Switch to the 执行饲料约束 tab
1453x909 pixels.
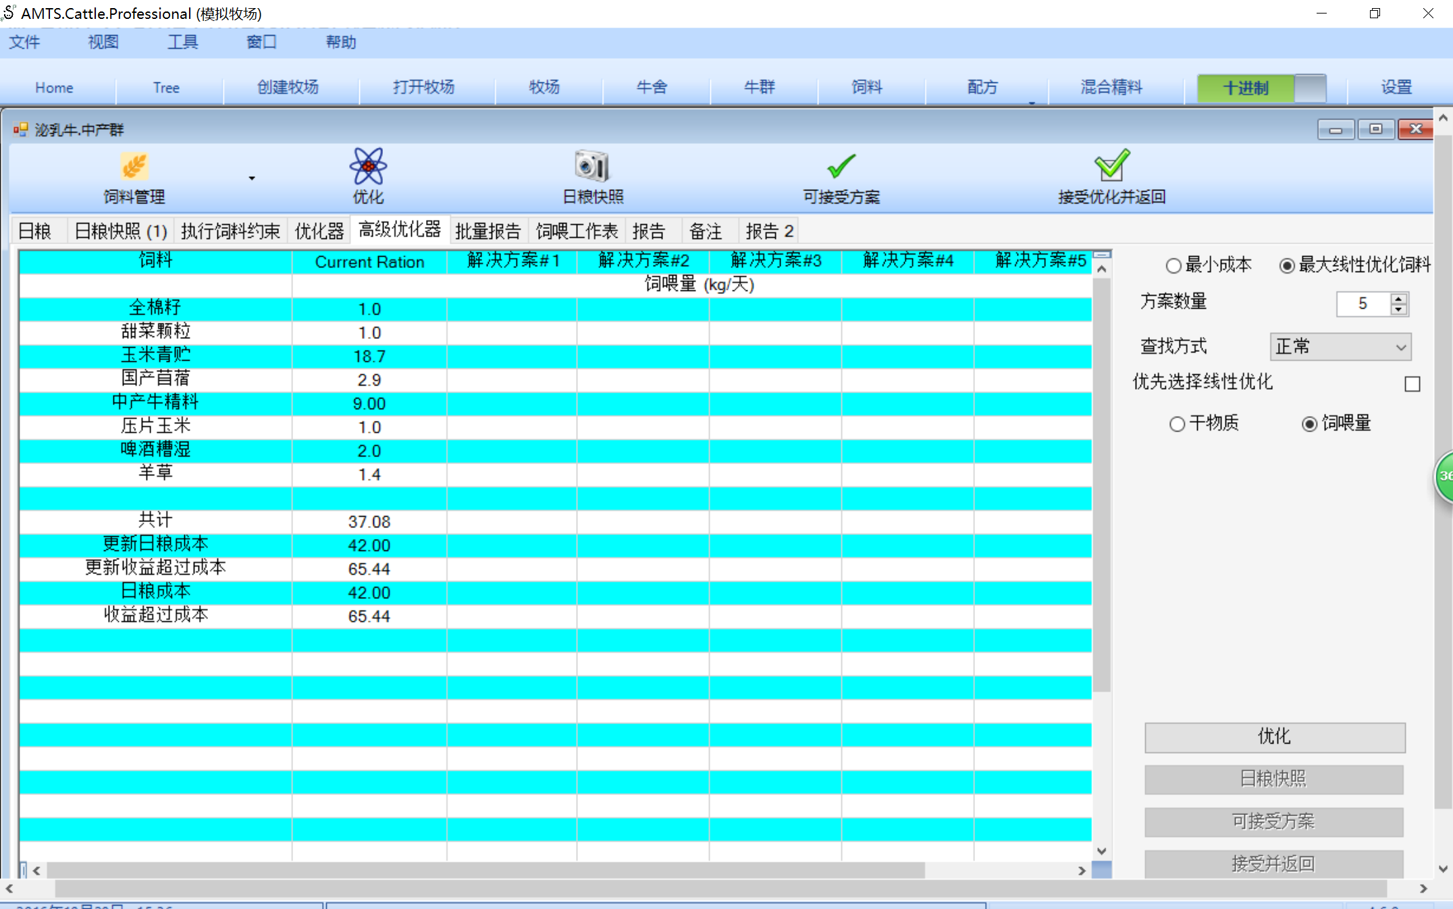coord(230,231)
